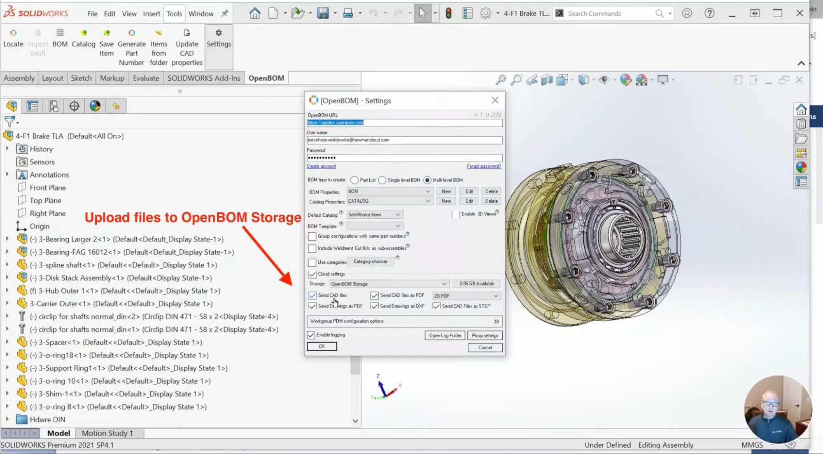
Task: Cancel the OpenBOM Settings dialog
Action: tap(485, 347)
